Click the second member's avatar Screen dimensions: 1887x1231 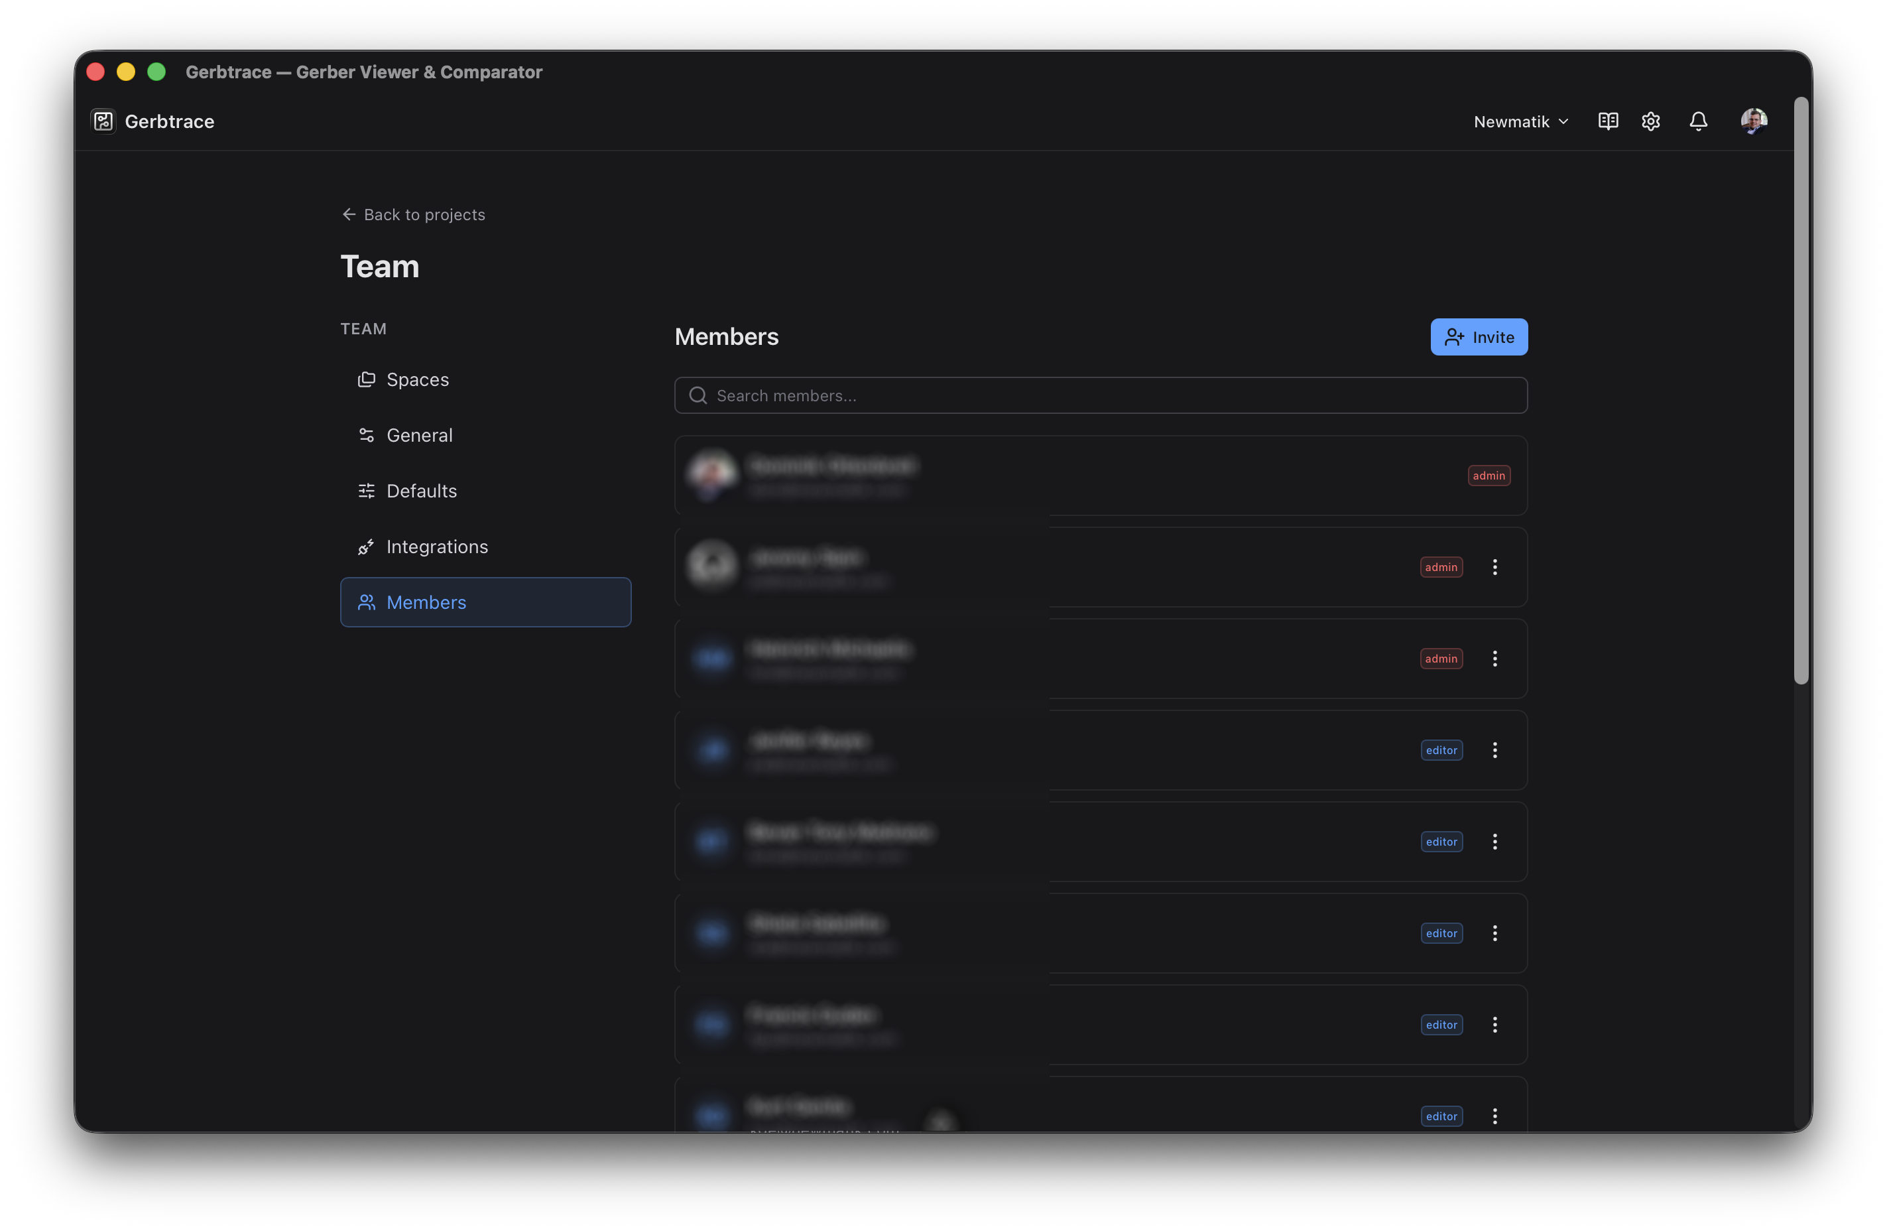pos(712,566)
